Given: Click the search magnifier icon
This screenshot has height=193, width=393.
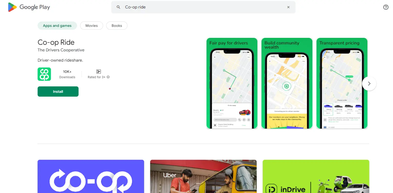Looking at the screenshot, I should [x=118, y=7].
